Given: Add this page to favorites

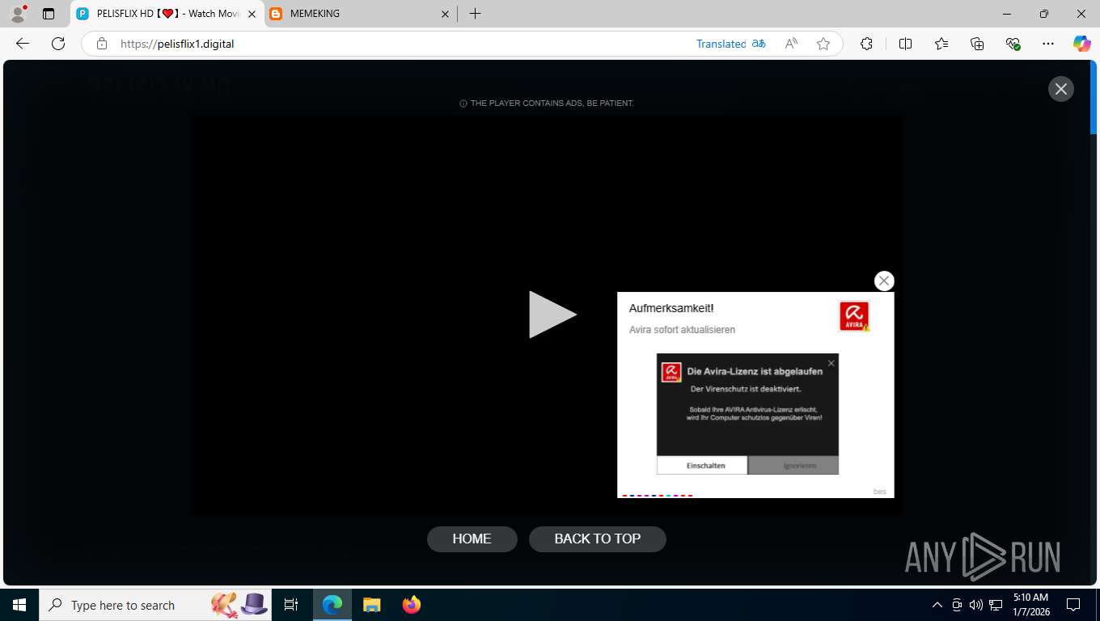Looking at the screenshot, I should [x=823, y=44].
